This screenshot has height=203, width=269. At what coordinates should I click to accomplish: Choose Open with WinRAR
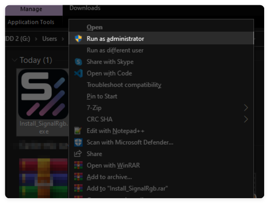point(161,165)
